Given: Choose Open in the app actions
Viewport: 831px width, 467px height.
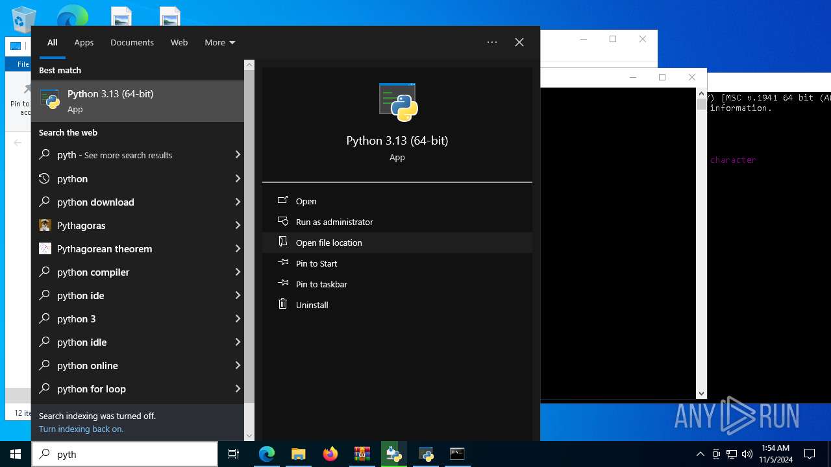Looking at the screenshot, I should click(x=397, y=201).
